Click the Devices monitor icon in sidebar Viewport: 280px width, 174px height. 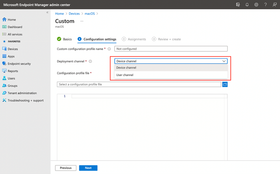click(x=4, y=49)
